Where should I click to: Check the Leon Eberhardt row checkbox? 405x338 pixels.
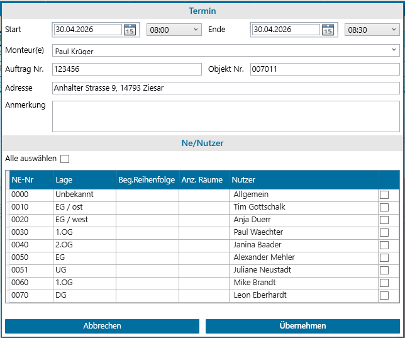tap(384, 295)
